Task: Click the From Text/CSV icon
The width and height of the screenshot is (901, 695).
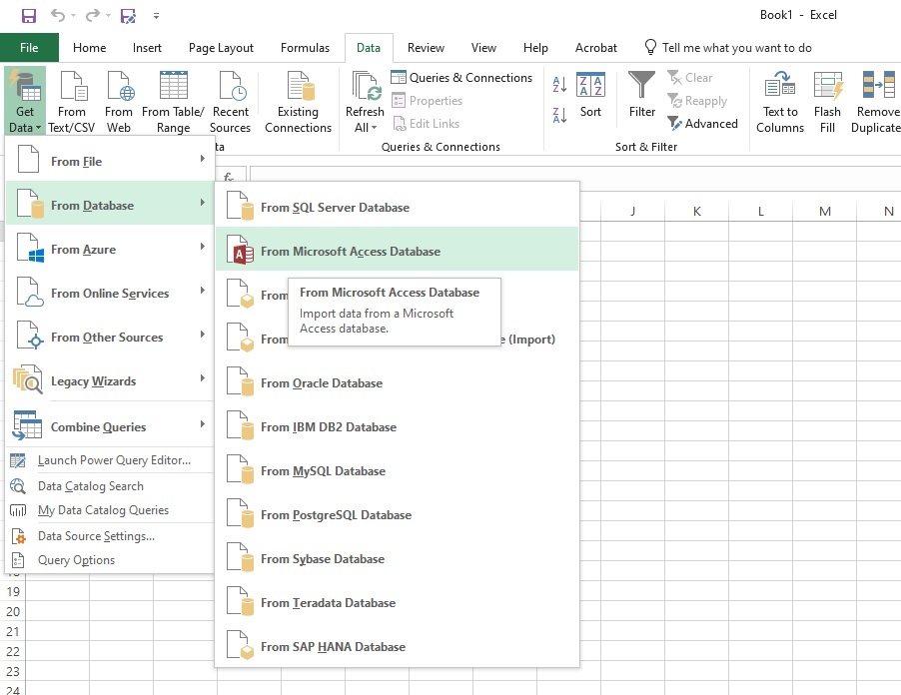Action: (x=71, y=102)
